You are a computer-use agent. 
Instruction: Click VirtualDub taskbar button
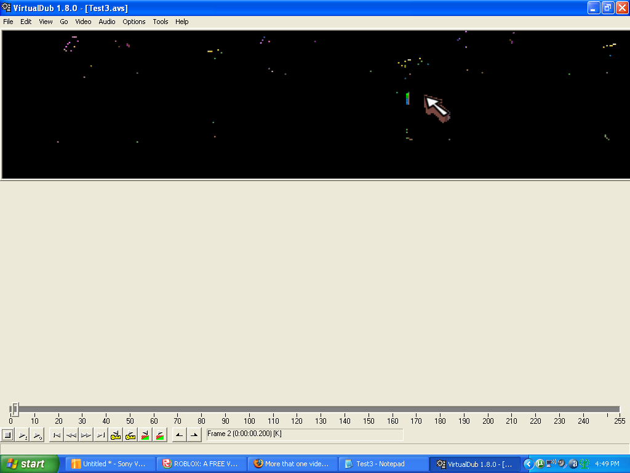(474, 464)
